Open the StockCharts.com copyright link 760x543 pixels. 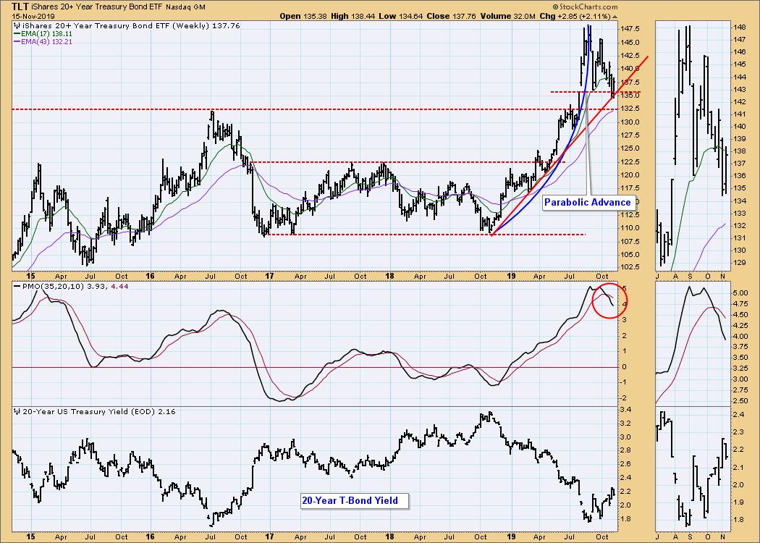(585, 7)
